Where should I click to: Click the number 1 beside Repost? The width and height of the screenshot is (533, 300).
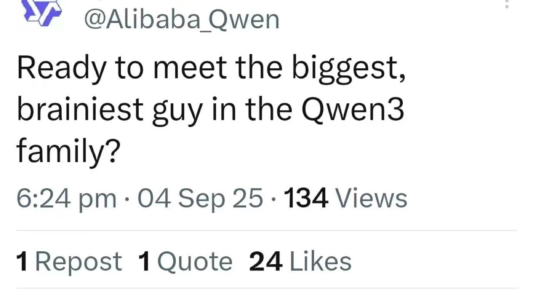tap(22, 262)
